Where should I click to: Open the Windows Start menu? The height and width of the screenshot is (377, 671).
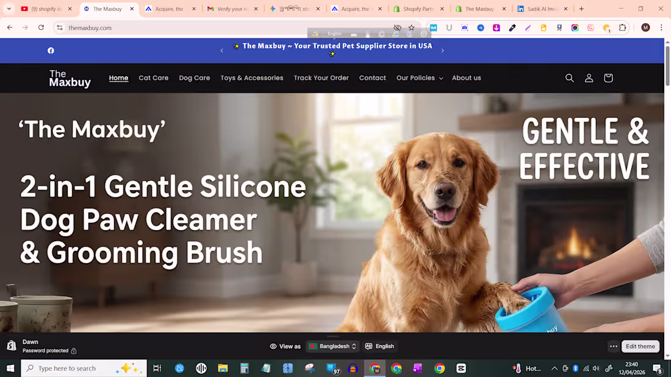click(x=10, y=368)
